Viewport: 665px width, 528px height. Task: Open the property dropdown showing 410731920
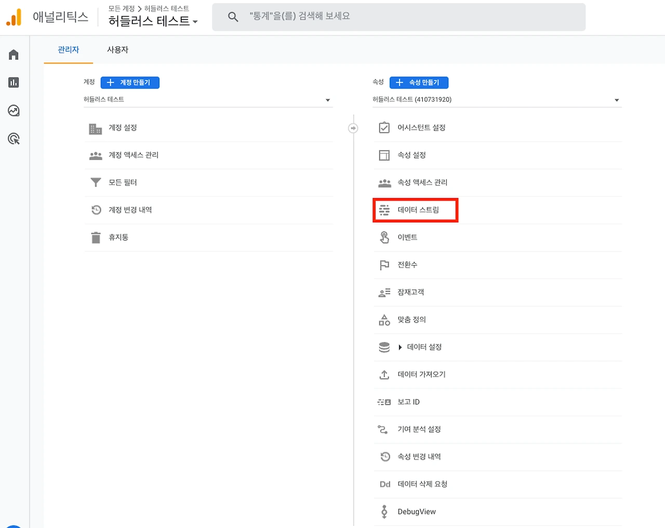click(x=497, y=100)
